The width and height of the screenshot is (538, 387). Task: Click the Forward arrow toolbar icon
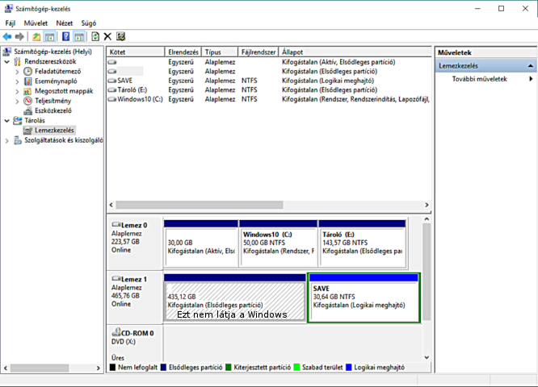pyautogui.click(x=19, y=36)
